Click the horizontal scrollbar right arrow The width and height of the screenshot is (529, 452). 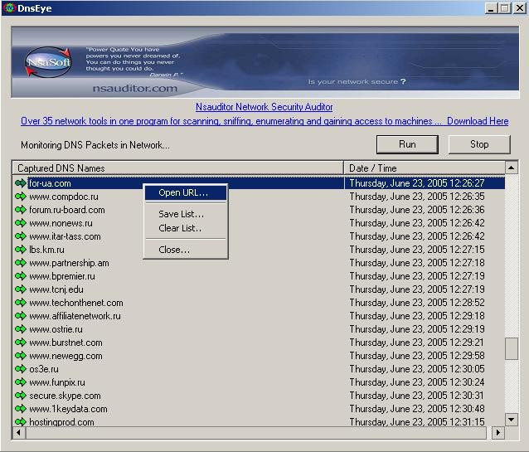[x=498, y=433]
